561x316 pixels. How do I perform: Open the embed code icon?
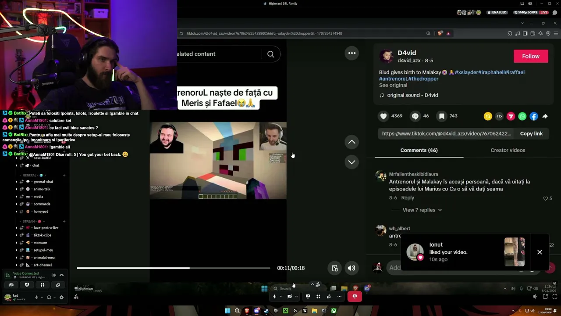tap(499, 116)
